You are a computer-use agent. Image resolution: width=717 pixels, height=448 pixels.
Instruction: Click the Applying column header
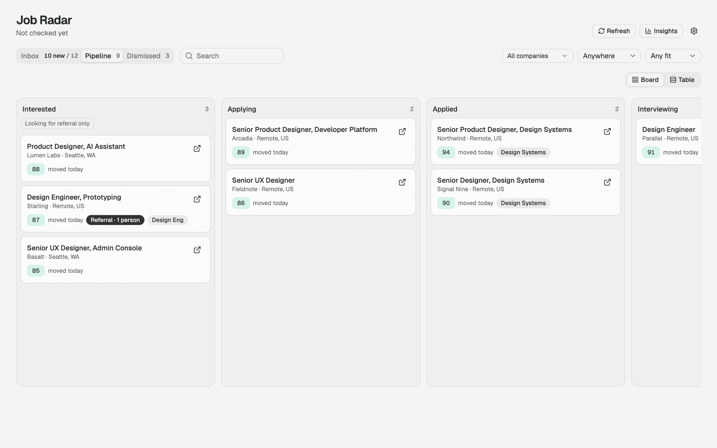(x=242, y=109)
